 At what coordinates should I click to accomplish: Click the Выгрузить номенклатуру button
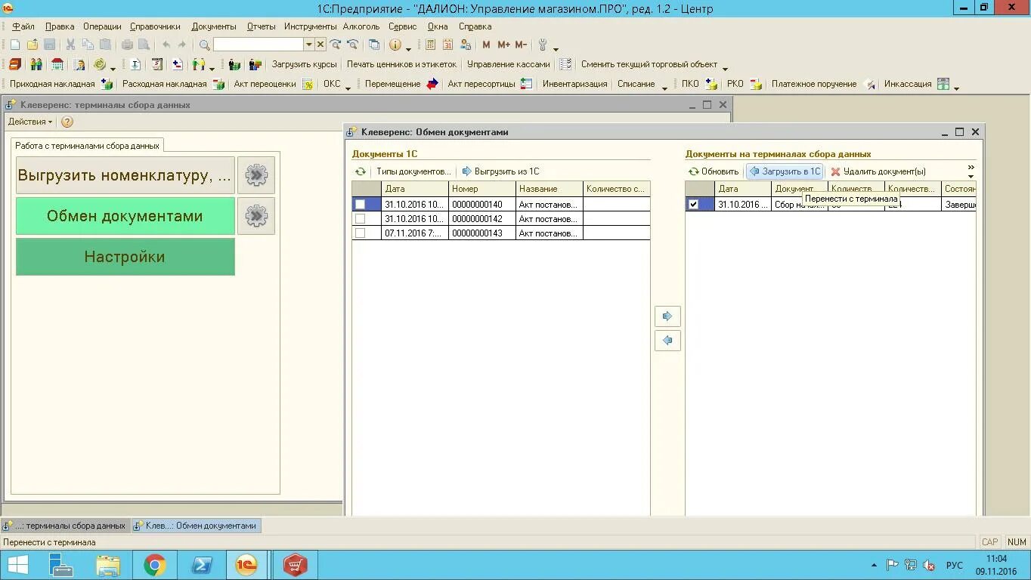click(125, 175)
